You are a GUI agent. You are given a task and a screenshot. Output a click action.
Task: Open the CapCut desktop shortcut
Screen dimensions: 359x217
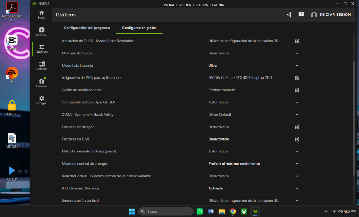(x=12, y=43)
